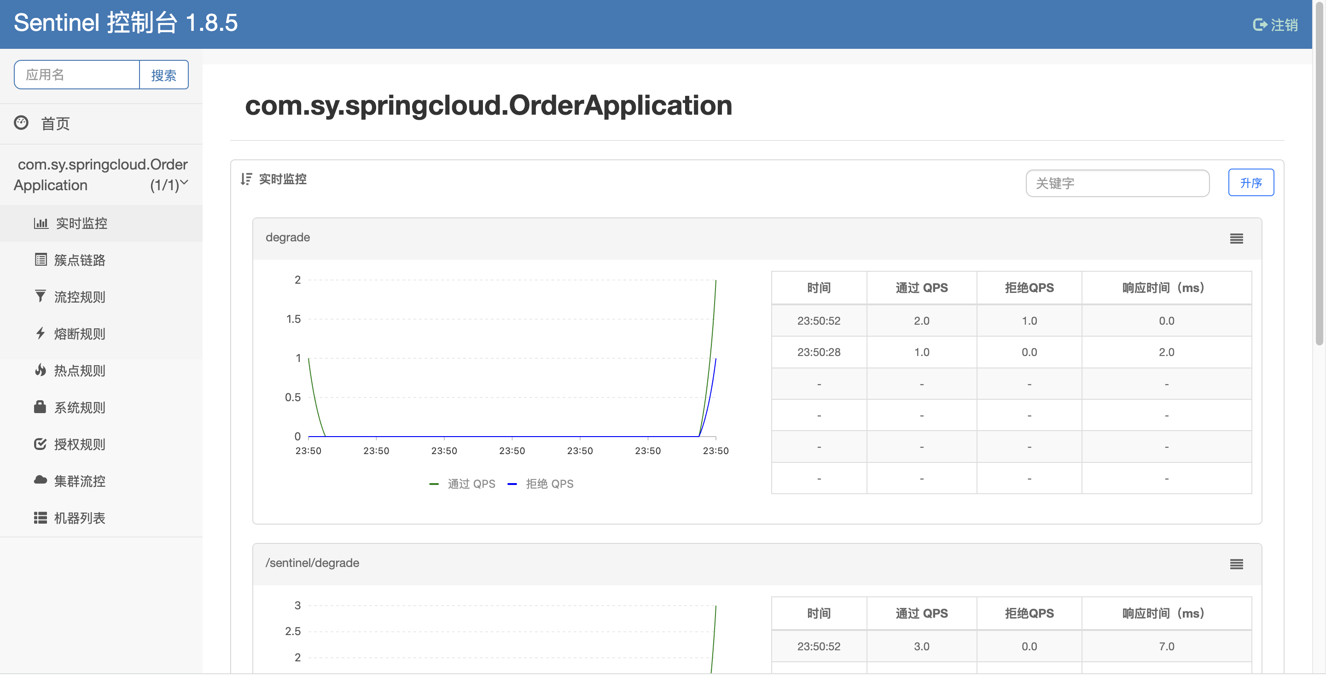Viewport: 1326px width, 677px height.
Task: Click 7.0 response time in /sentinel/degrade table
Action: [1166, 647]
